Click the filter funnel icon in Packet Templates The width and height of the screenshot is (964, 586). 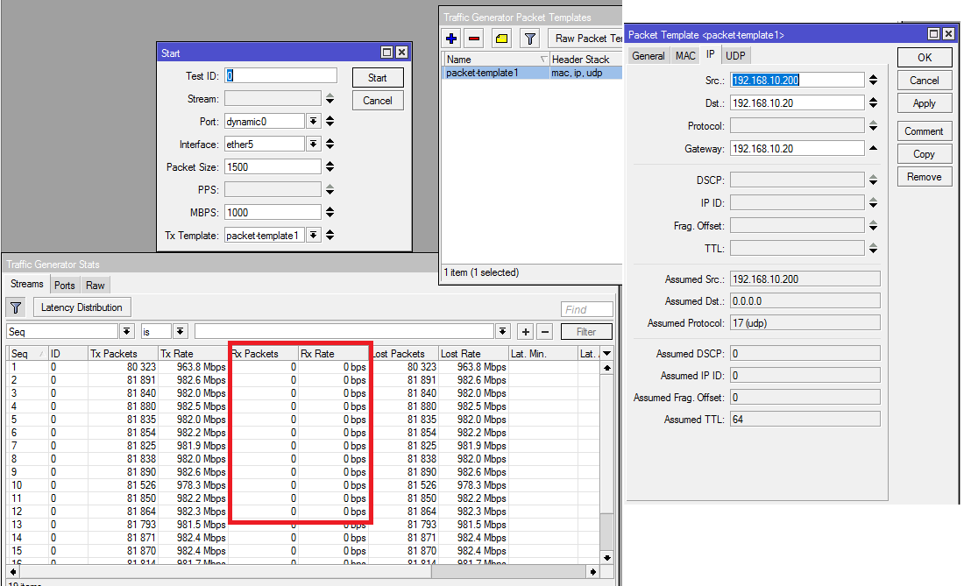pyautogui.click(x=529, y=39)
